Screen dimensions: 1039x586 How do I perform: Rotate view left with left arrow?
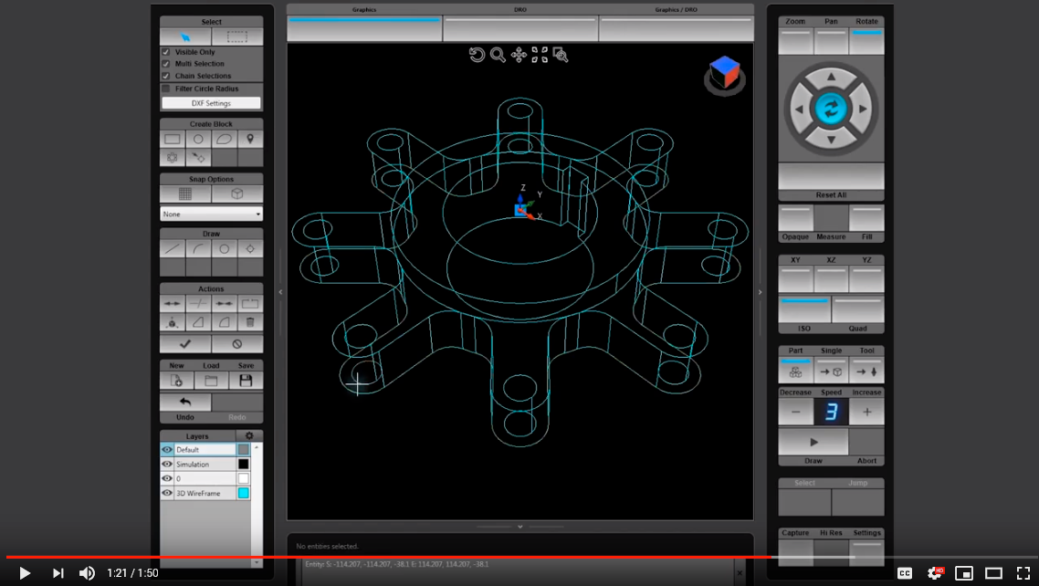click(799, 110)
